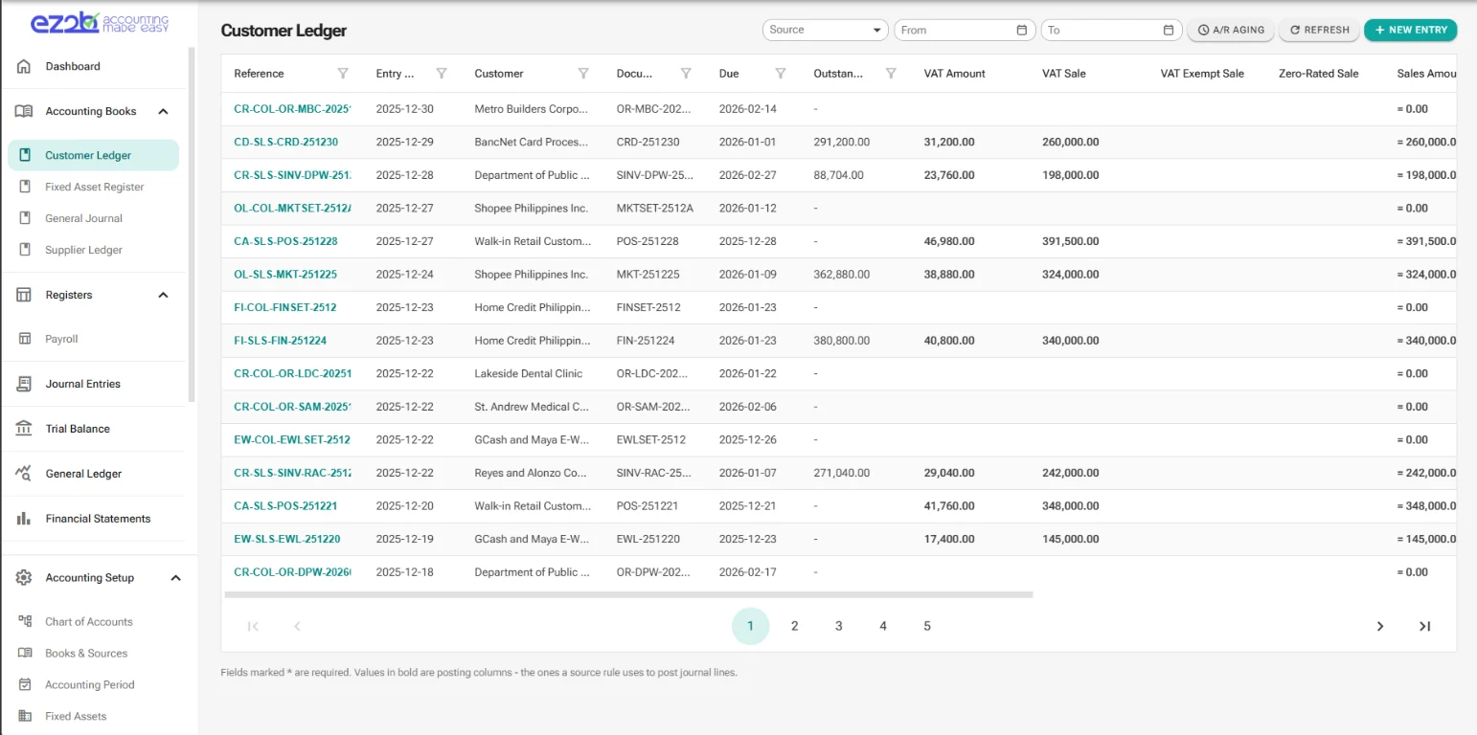Click the ez2b logo
The width and height of the screenshot is (1477, 735).
[x=100, y=23]
